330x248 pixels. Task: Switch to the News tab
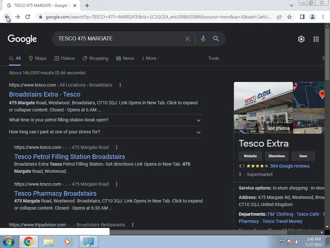point(125,58)
